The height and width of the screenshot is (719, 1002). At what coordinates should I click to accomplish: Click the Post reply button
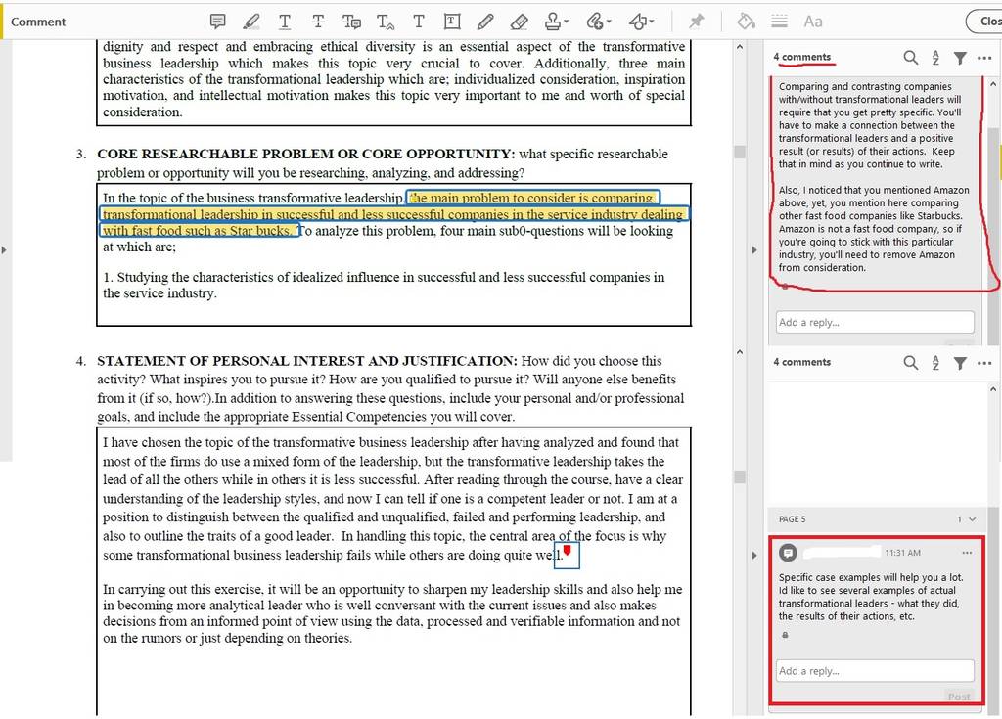[959, 697]
